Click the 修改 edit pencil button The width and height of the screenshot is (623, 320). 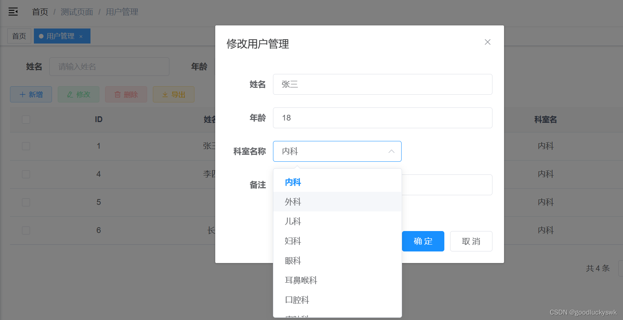(x=79, y=94)
